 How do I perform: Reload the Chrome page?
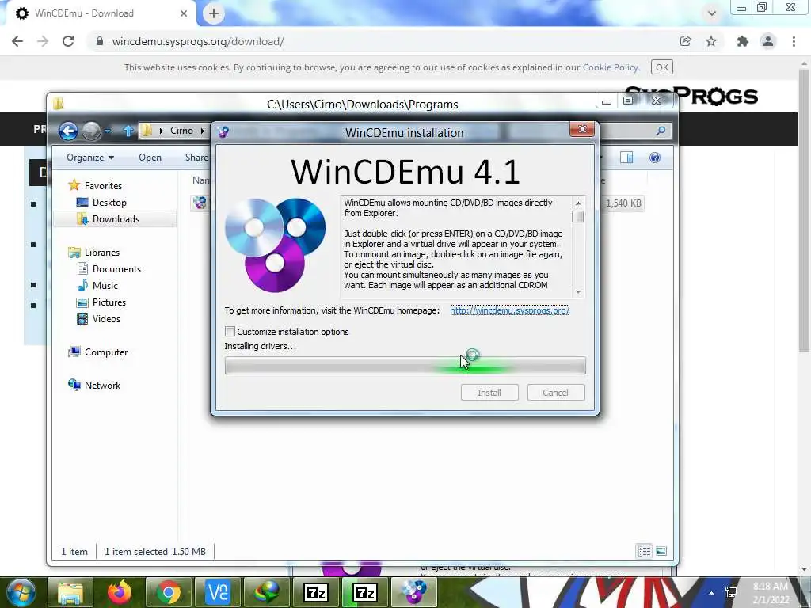coord(68,41)
